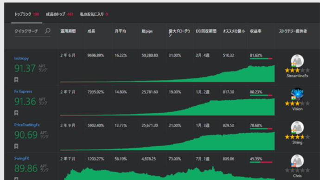Open StreamlineFx provider avatar
The width and height of the screenshot is (320, 180).
297,61
